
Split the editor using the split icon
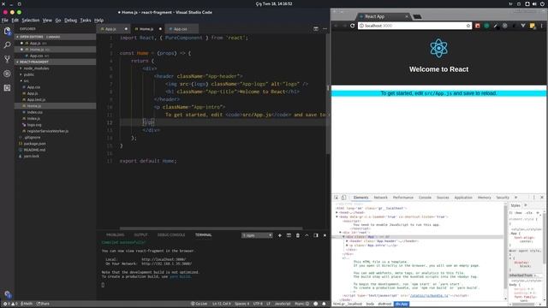pos(316,28)
